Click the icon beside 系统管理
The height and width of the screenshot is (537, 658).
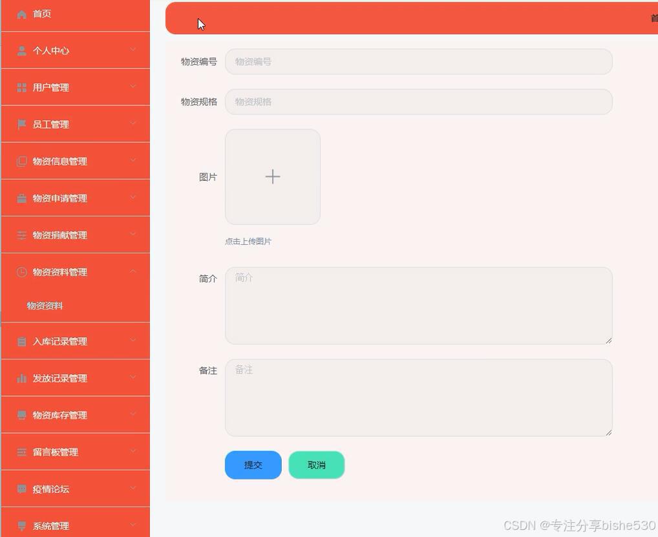point(21,526)
